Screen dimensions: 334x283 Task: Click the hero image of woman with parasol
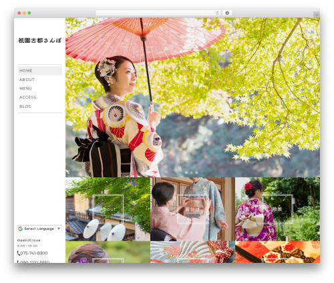pyautogui.click(x=192, y=98)
